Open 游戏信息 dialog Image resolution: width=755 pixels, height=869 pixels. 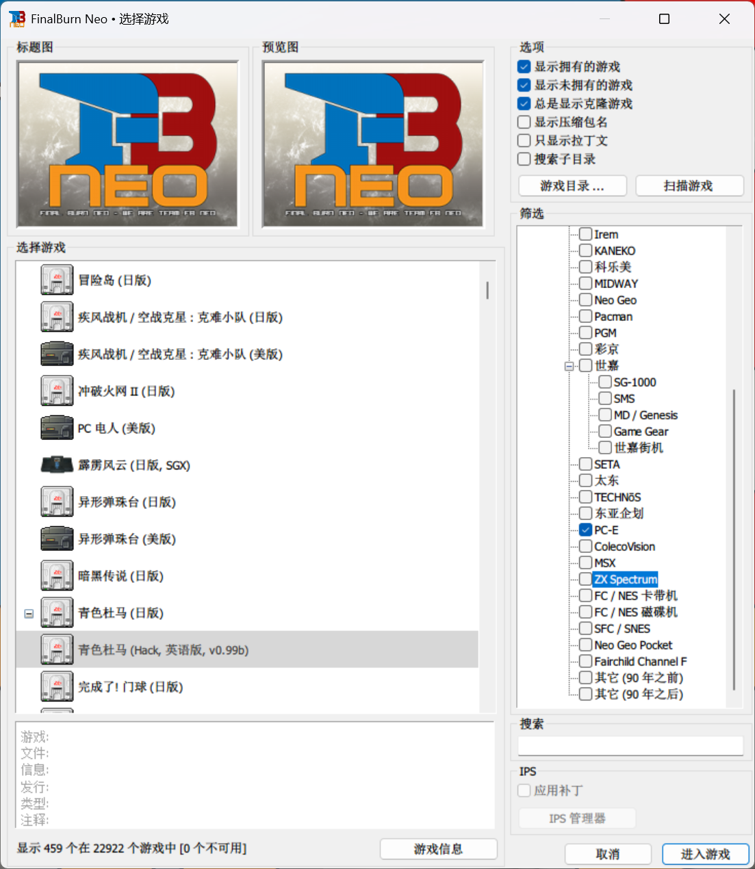438,848
